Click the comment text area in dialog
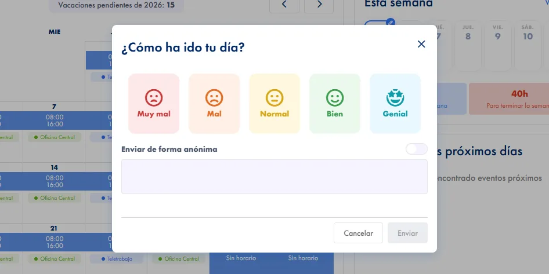The width and height of the screenshot is (549, 274). pyautogui.click(x=274, y=177)
